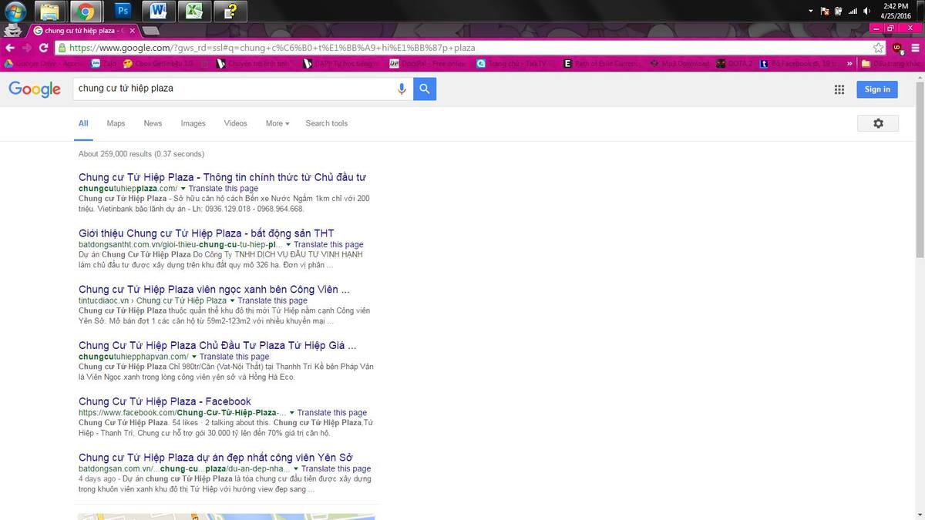This screenshot has width=925, height=520.
Task: Go forward in Chrome
Action: coord(28,48)
